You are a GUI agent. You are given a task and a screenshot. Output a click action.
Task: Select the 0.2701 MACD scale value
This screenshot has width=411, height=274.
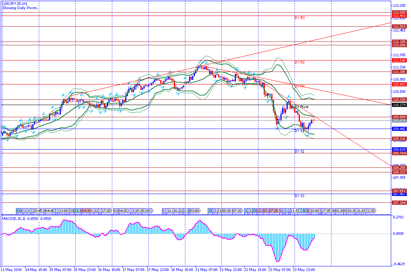point(398,217)
